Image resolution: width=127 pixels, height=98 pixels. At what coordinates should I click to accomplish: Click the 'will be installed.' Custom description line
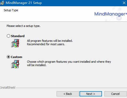(37, 65)
